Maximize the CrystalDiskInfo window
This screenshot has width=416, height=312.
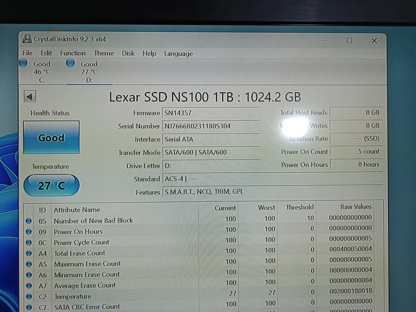[349, 41]
